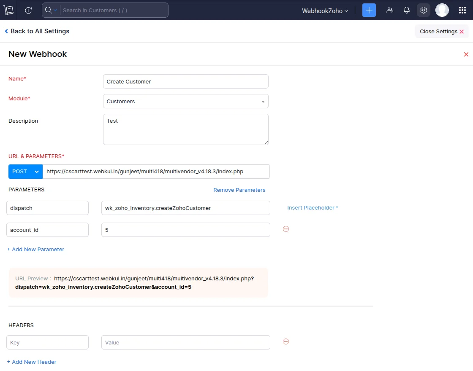Open the search scope dropdown arrow
The image size is (473, 371).
point(55,10)
